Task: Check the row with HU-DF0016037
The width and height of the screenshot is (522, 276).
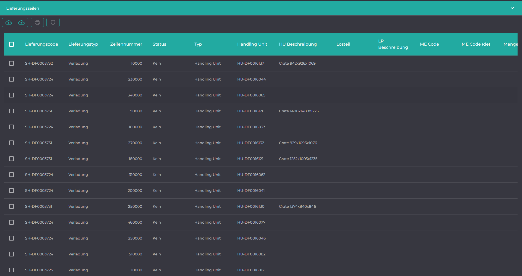Action: (11, 127)
